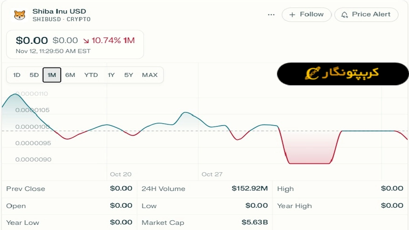
Task: Click the bell icon in Price Alert
Action: pos(345,15)
